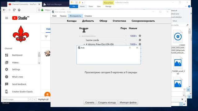This screenshot has height=111, width=198.
Task: Open options gear for the dashed-line deck
Action: (x=140, y=36)
